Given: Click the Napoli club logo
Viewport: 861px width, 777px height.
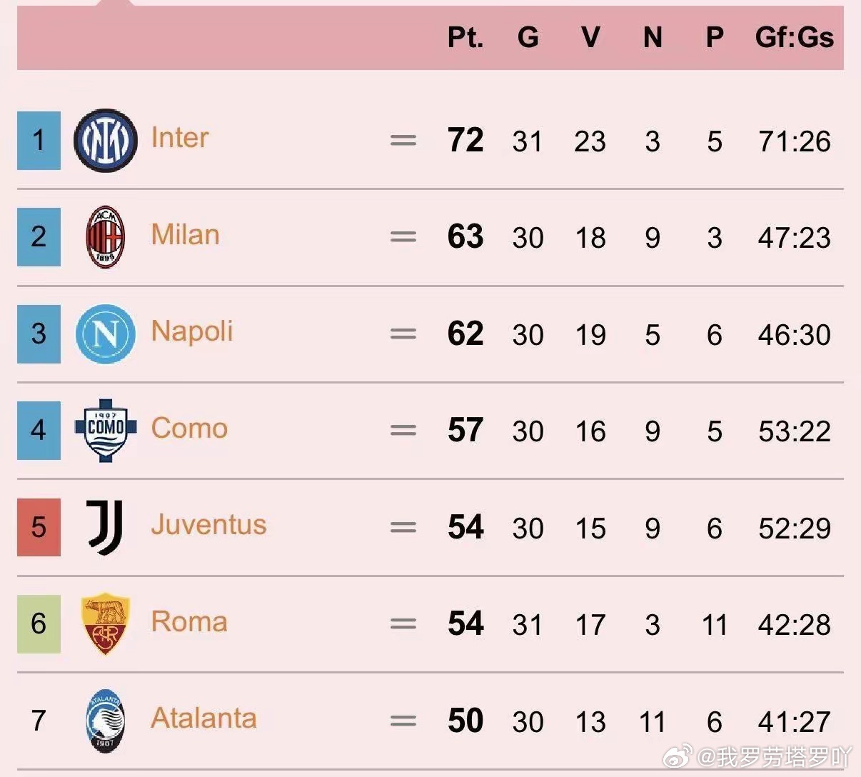Looking at the screenshot, I should point(105,334).
